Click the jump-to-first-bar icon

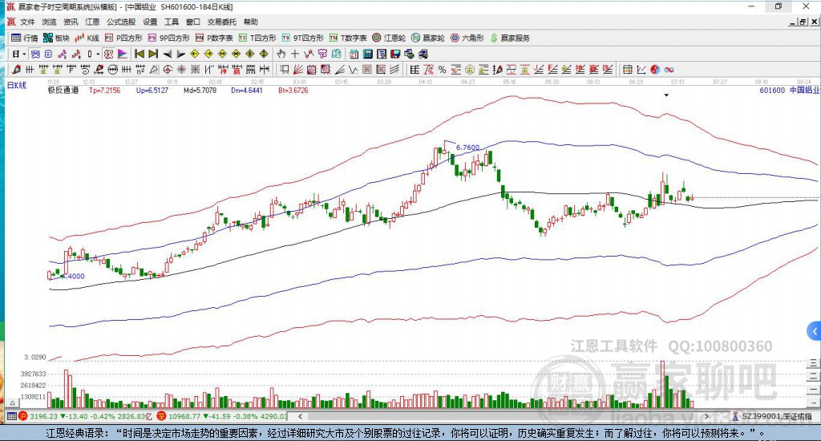click(x=140, y=54)
